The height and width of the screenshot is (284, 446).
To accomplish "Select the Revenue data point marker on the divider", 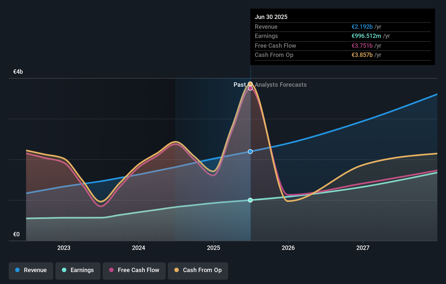I will (x=250, y=151).
